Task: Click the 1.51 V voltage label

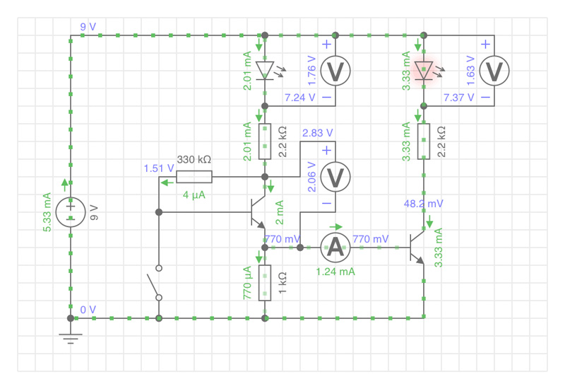Action: pos(158,168)
